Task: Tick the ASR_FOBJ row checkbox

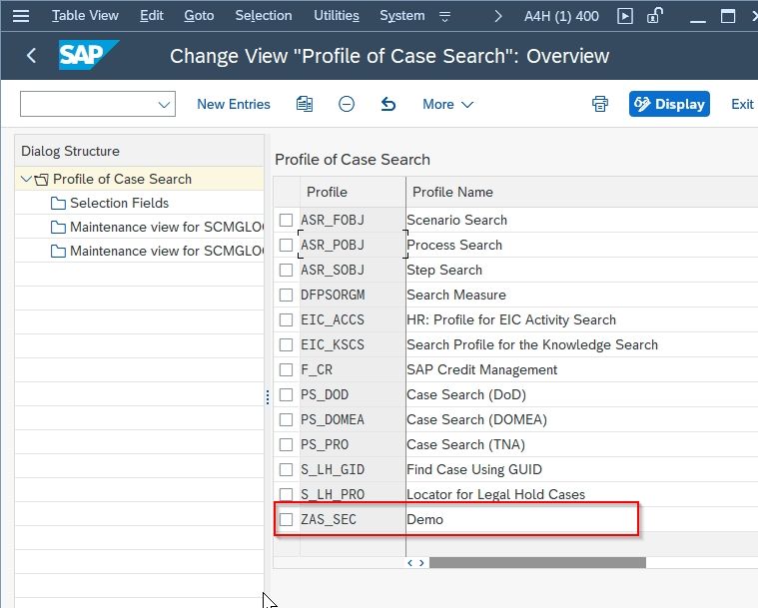Action: [287, 221]
